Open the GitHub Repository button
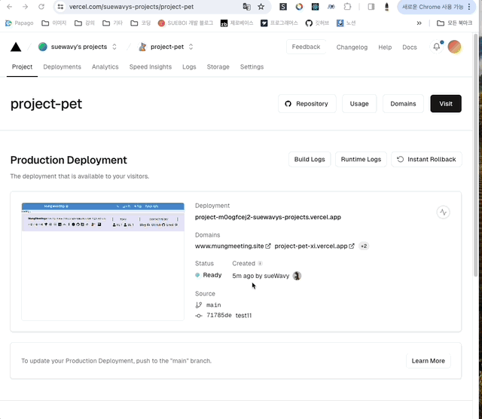 (x=307, y=104)
